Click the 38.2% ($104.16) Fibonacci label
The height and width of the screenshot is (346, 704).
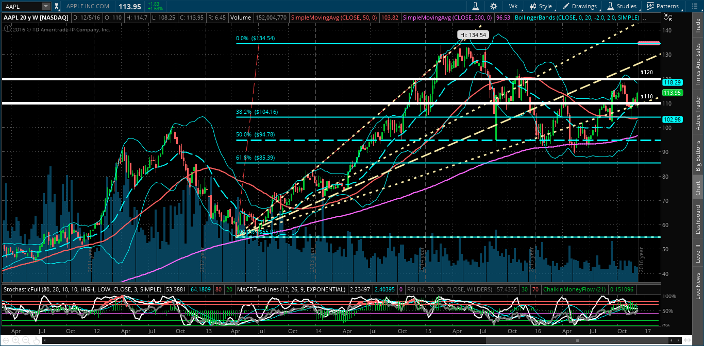[x=257, y=112]
